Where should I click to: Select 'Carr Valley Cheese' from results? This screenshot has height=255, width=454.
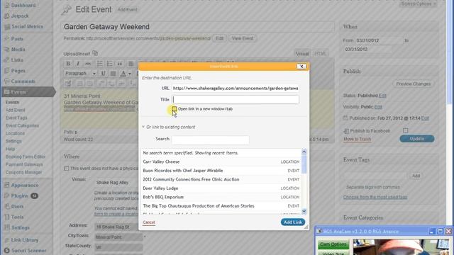(x=221, y=161)
